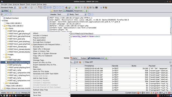This screenshot has height=97, width=172.
Task: Click the New Session toolbar icon
Action: [x=17, y=8]
